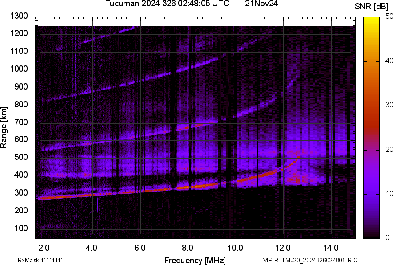
Task: Click the colorbar tick label '0'
Action: coord(388,237)
